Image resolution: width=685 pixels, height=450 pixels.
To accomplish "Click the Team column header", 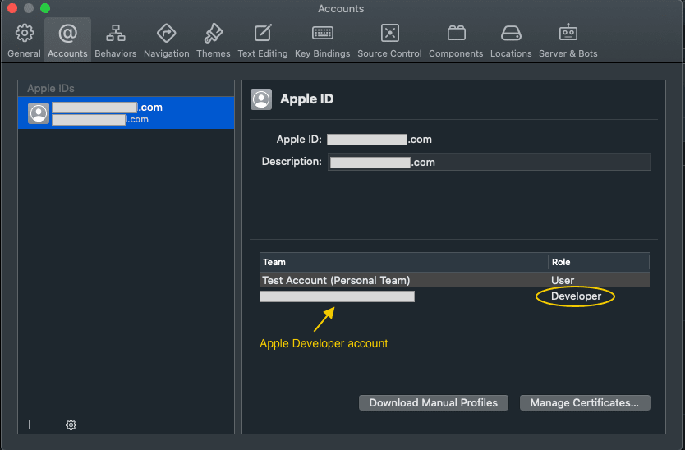I will coord(403,262).
